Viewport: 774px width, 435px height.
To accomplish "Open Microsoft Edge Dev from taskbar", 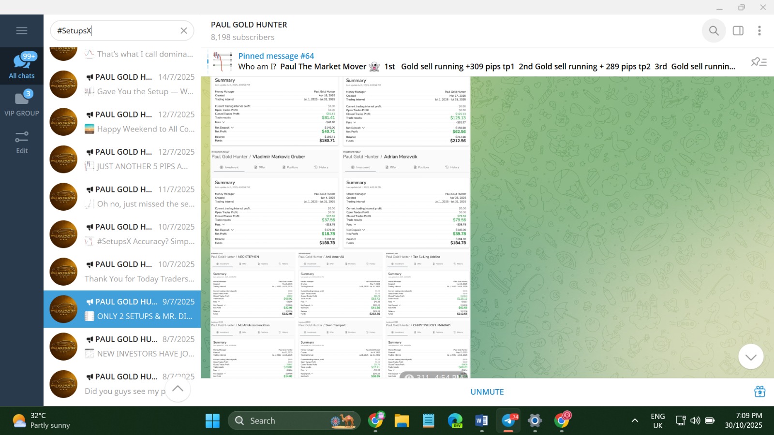I will (455, 420).
